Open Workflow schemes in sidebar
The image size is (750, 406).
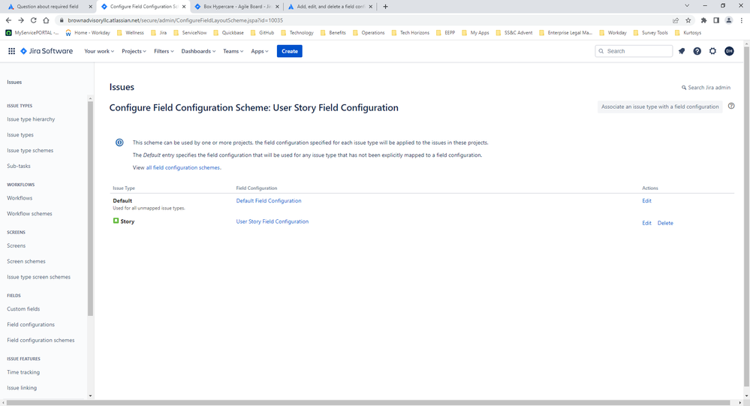click(30, 214)
